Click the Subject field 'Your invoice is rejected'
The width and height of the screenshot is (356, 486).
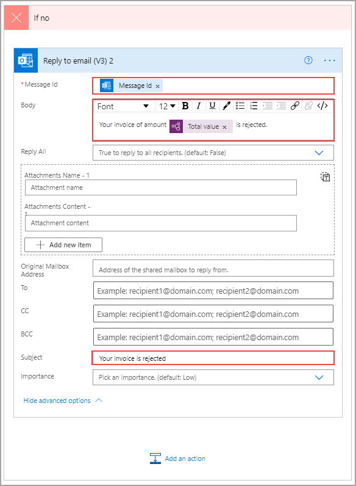pos(213,358)
